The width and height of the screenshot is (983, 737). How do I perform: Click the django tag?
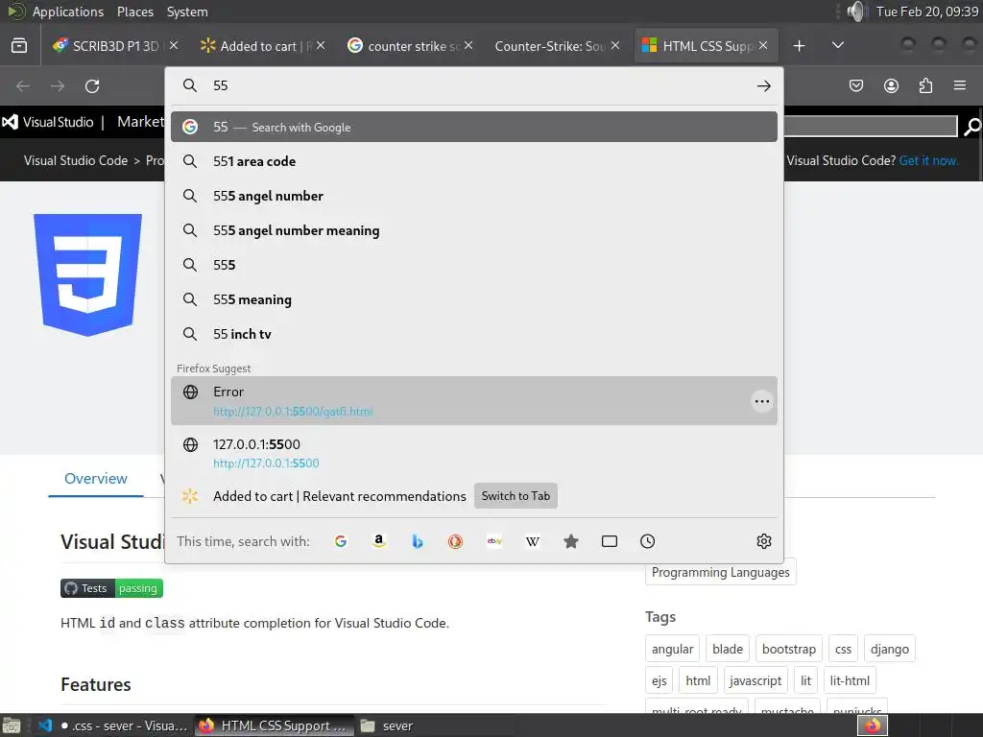tap(890, 650)
